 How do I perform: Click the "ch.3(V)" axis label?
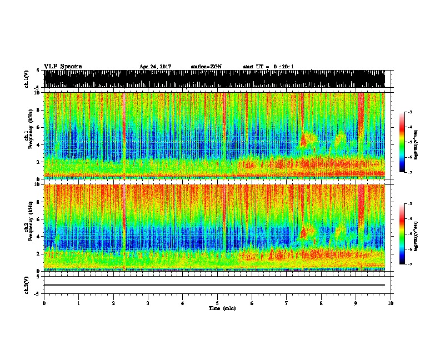27,285
